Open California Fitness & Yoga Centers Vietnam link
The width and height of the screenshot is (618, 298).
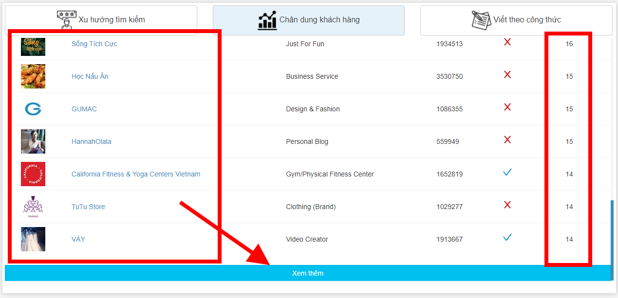(x=136, y=174)
